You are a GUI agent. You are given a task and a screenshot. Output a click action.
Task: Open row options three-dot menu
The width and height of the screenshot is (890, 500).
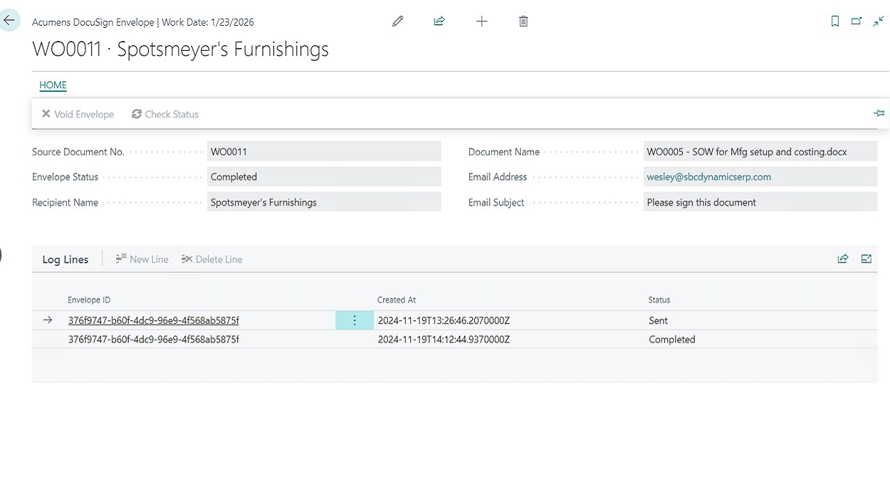[x=355, y=320]
